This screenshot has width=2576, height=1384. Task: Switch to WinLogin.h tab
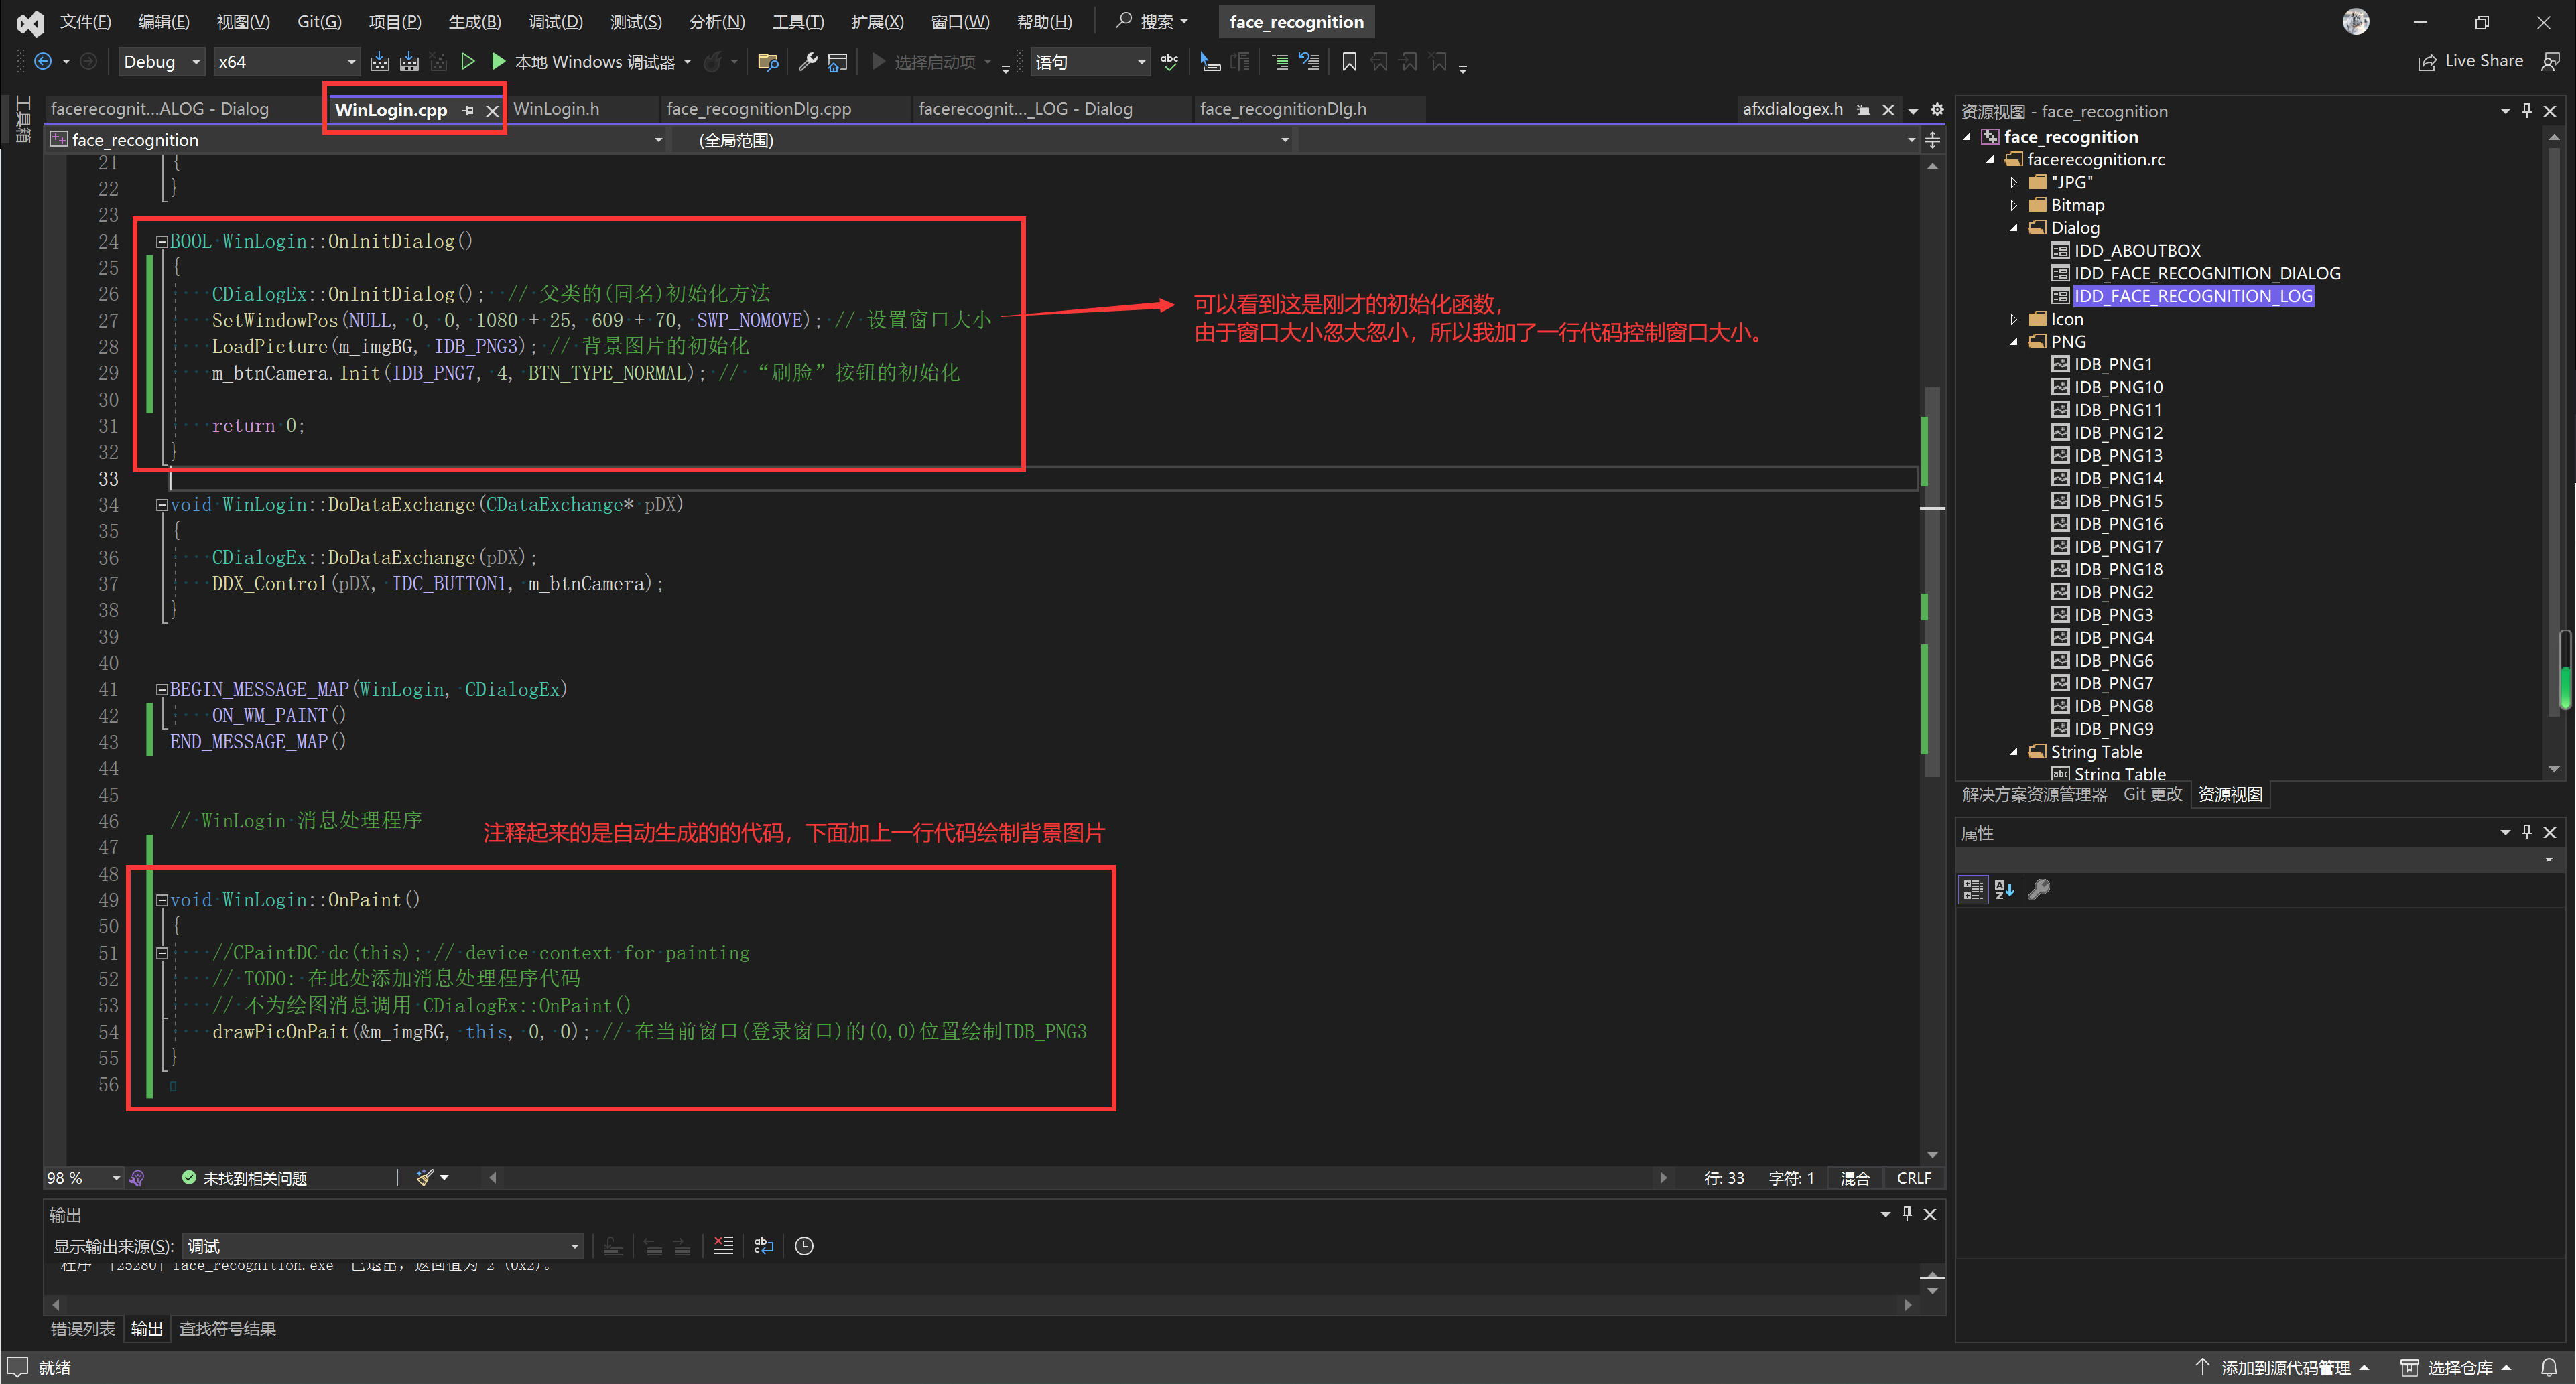click(x=556, y=109)
